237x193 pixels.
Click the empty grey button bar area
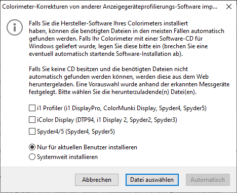pos(38,180)
